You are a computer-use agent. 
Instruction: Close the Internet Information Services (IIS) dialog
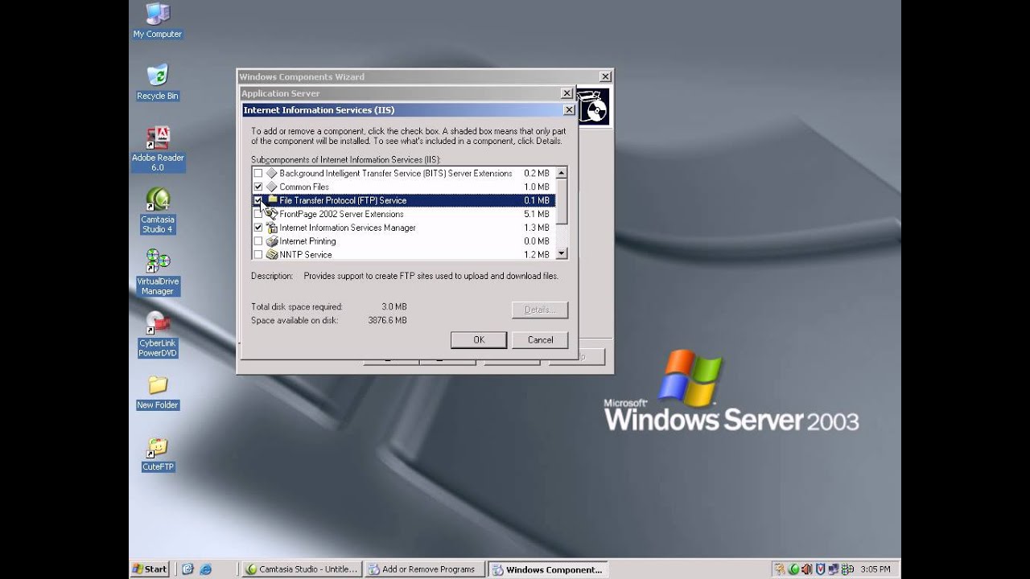click(569, 110)
